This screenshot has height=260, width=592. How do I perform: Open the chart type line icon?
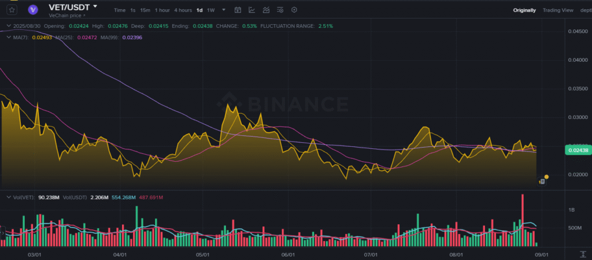(x=251, y=10)
